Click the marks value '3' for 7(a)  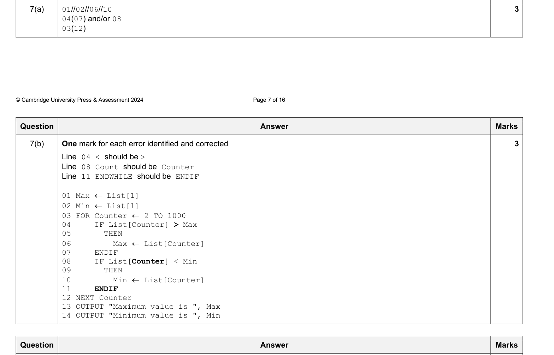(x=517, y=10)
